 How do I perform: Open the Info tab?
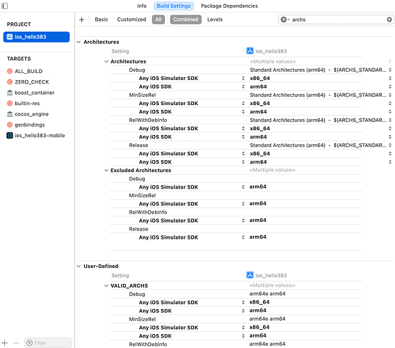142,6
